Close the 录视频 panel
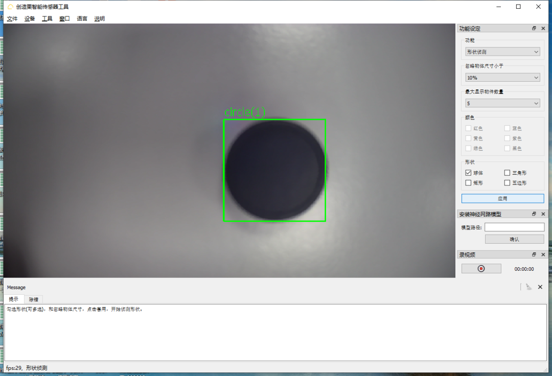Screen dimensions: 552x376 (543, 254)
